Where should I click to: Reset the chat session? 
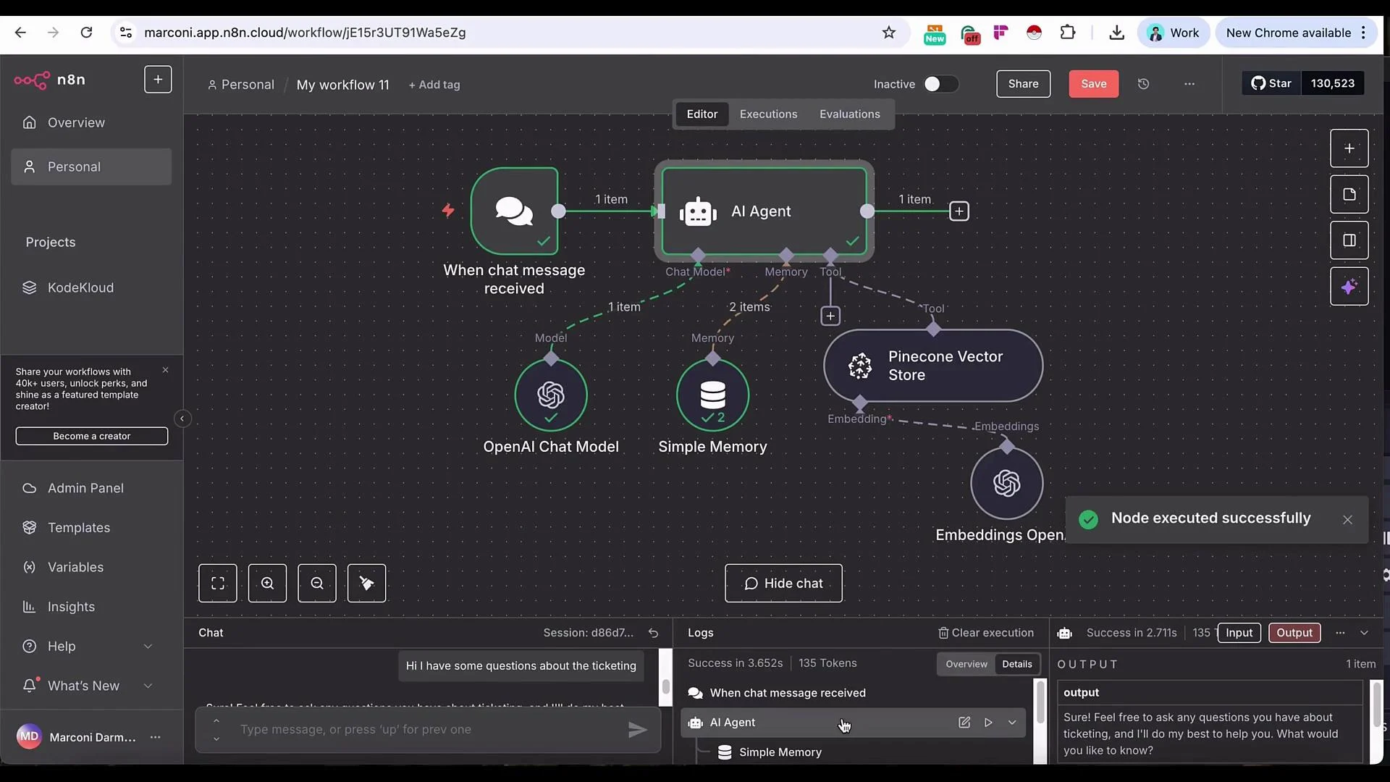point(653,633)
